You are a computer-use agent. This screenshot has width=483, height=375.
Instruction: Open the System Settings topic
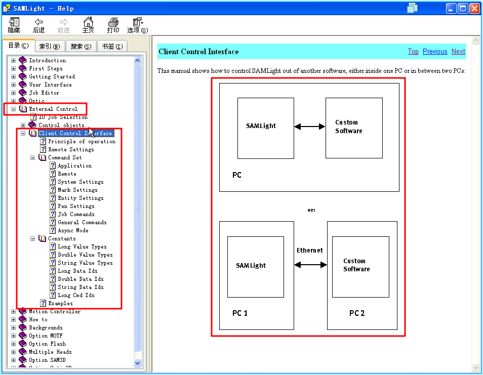80,182
